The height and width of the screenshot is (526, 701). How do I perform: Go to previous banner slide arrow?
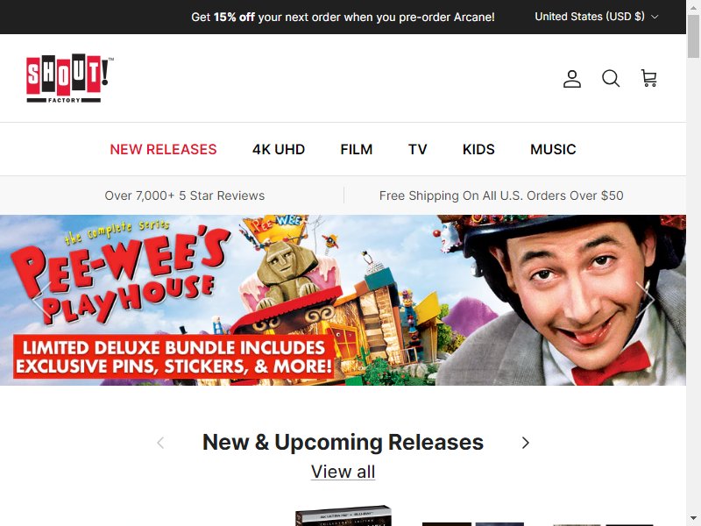click(41, 300)
